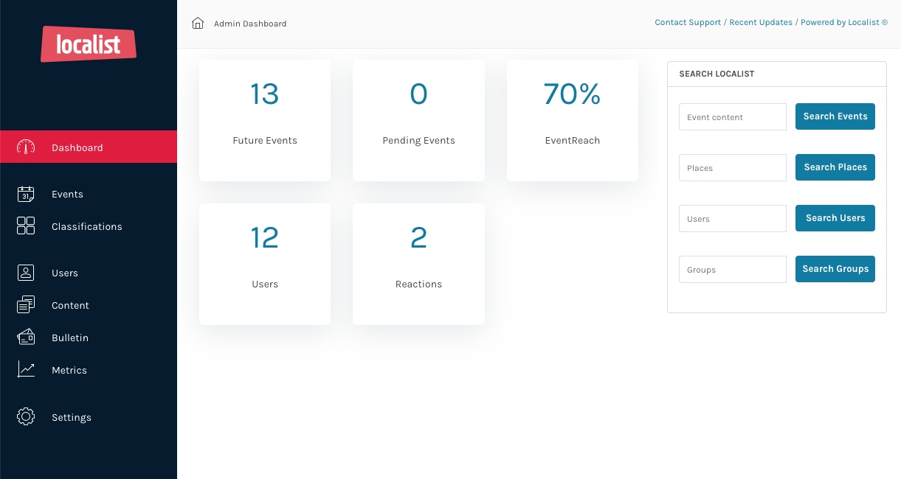
Task: Click the Search Places button
Action: coord(835,167)
